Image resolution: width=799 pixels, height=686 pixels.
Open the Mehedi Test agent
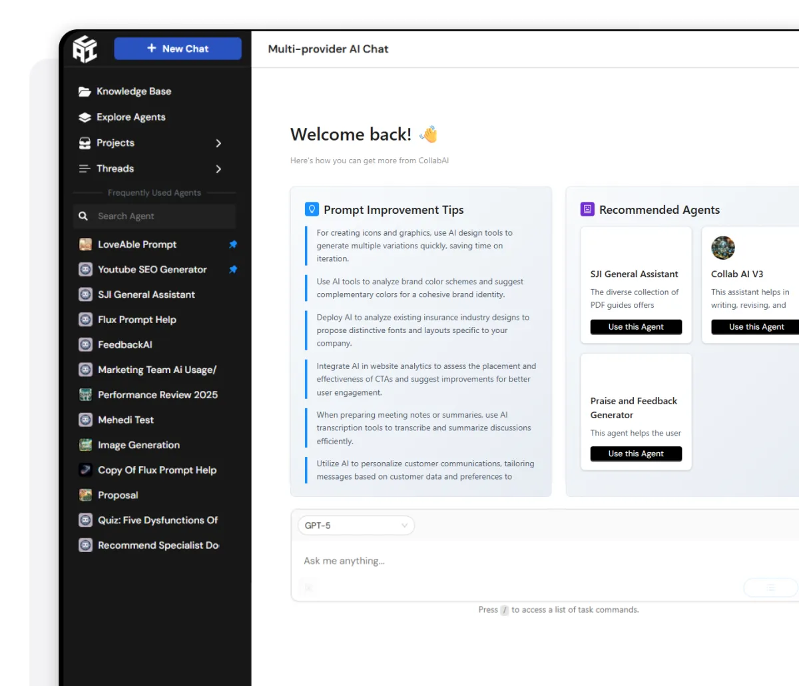126,420
